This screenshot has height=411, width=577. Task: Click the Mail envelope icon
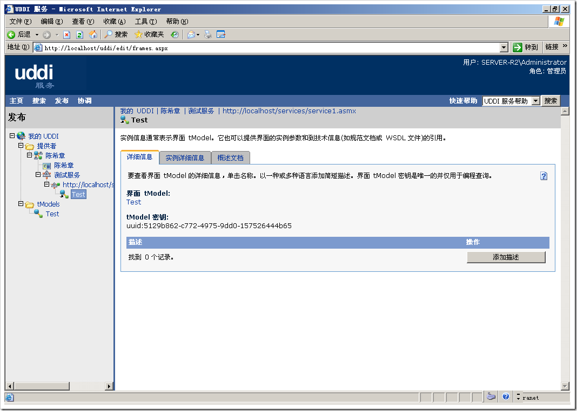coord(191,35)
